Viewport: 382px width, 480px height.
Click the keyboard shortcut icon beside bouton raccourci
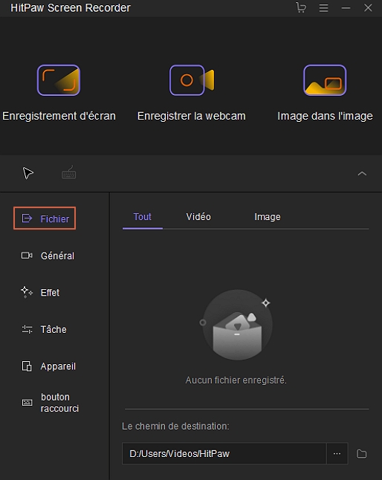click(27, 402)
